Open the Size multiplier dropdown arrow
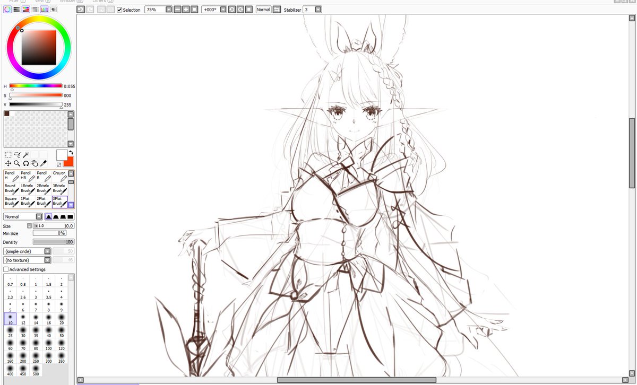This screenshot has height=385, width=637. [x=29, y=226]
